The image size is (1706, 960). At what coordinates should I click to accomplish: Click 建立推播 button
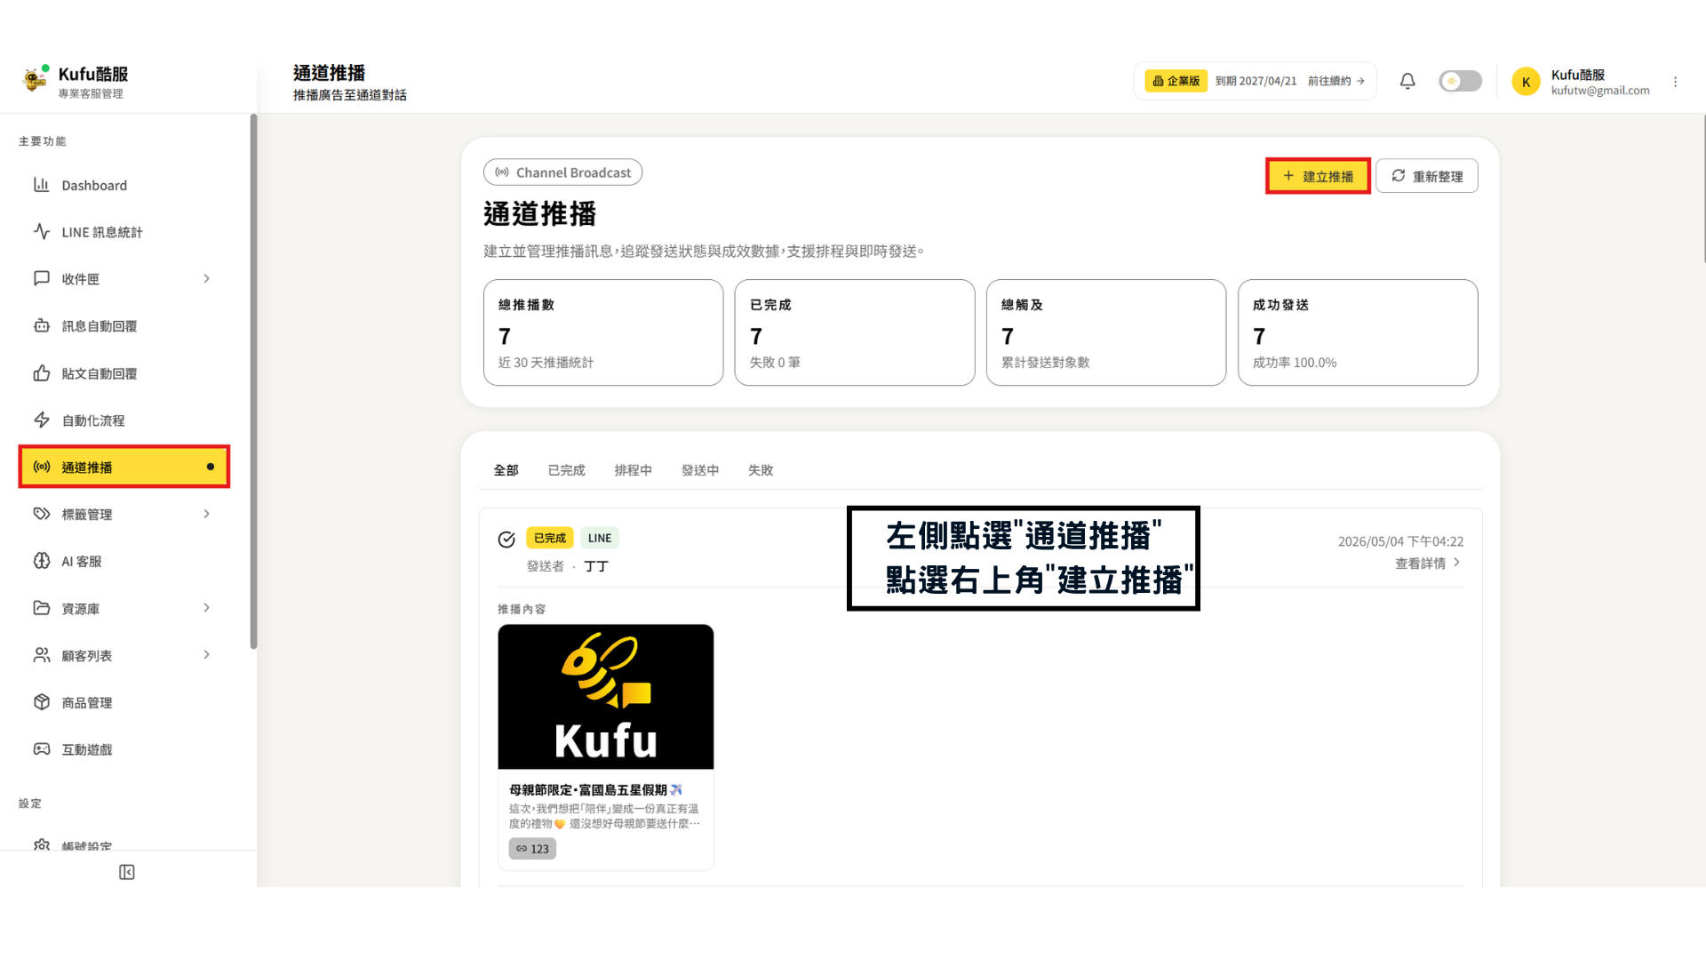[1318, 176]
